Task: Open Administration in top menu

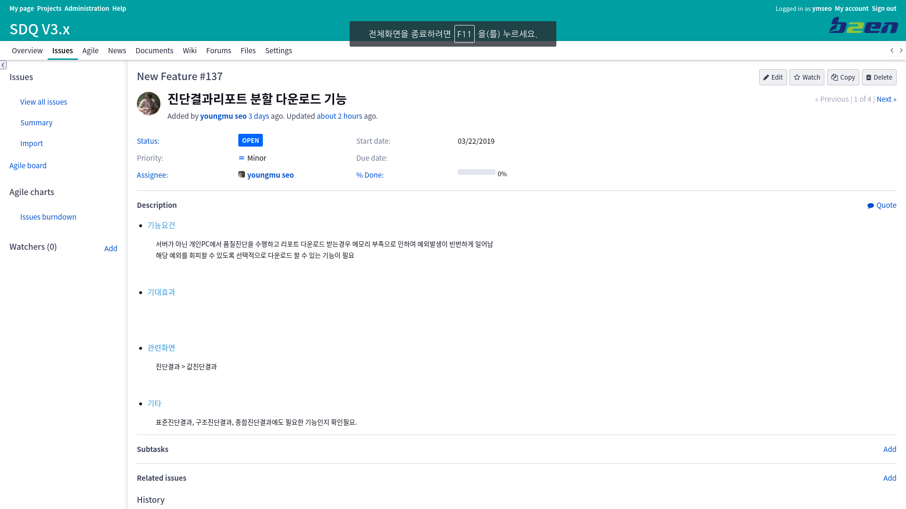Action: click(86, 8)
